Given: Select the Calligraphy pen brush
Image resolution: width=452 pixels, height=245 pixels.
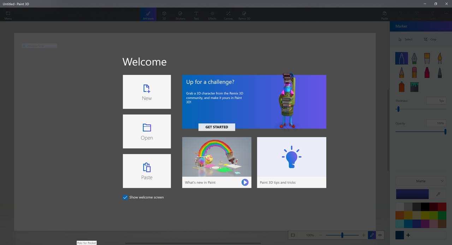Looking at the screenshot, I should (414, 58).
